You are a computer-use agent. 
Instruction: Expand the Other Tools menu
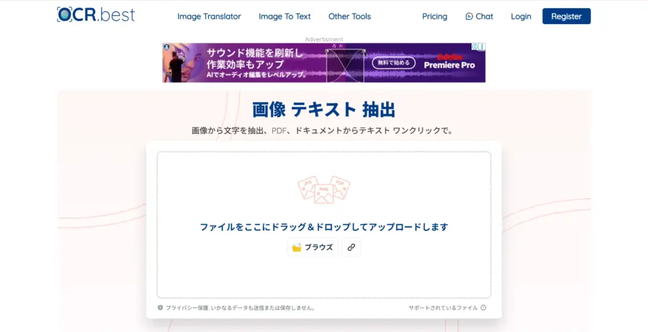pos(349,16)
